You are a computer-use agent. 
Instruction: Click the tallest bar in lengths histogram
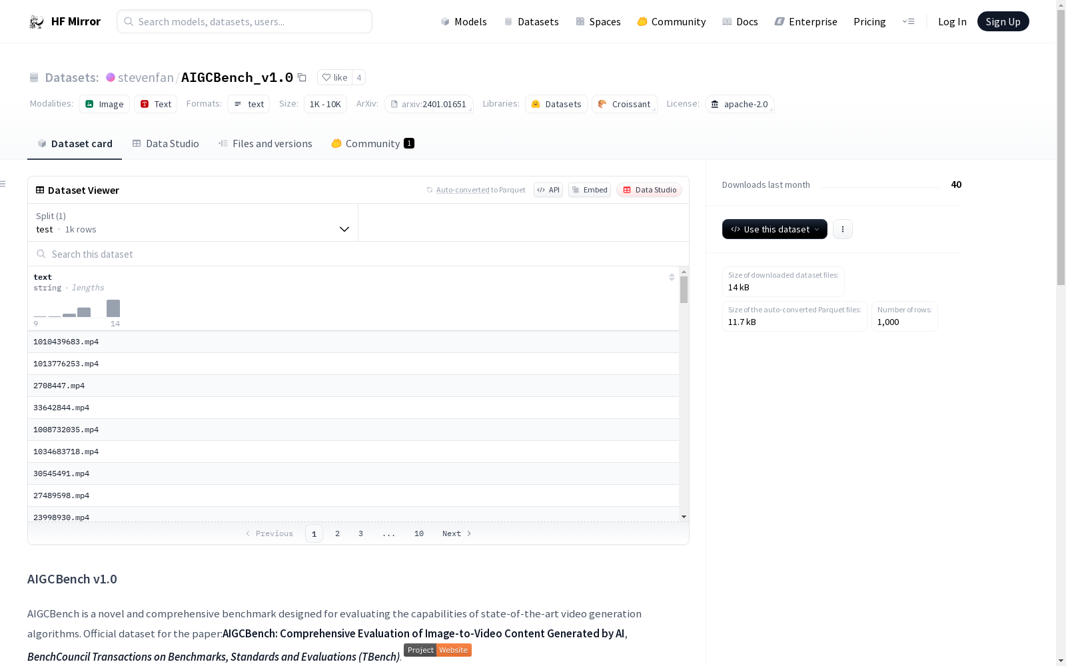tap(113, 308)
